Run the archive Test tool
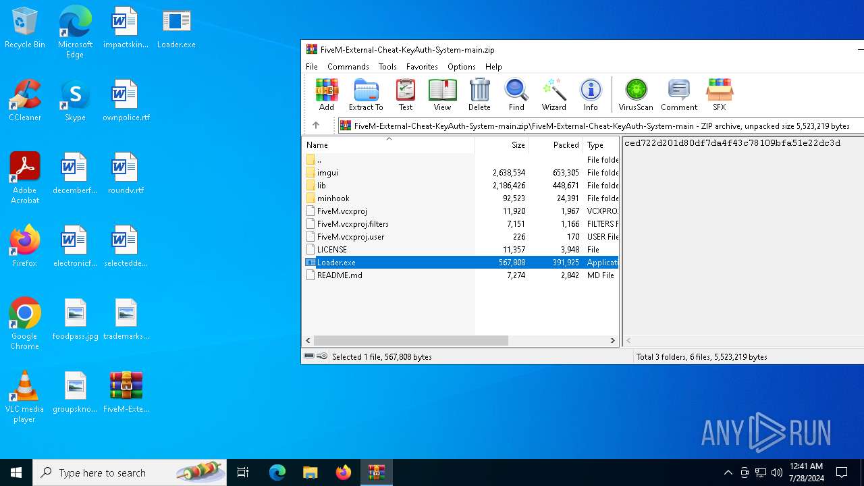Viewport: 864px width, 486px height. [406, 94]
